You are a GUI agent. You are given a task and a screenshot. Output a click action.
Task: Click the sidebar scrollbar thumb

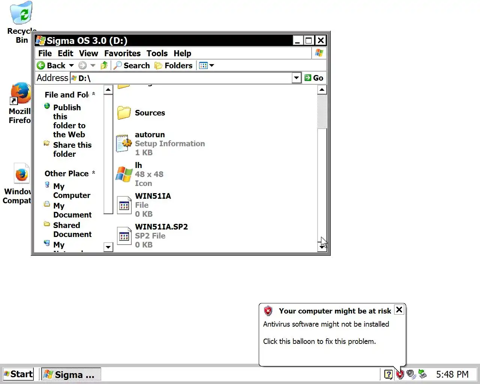point(108,154)
